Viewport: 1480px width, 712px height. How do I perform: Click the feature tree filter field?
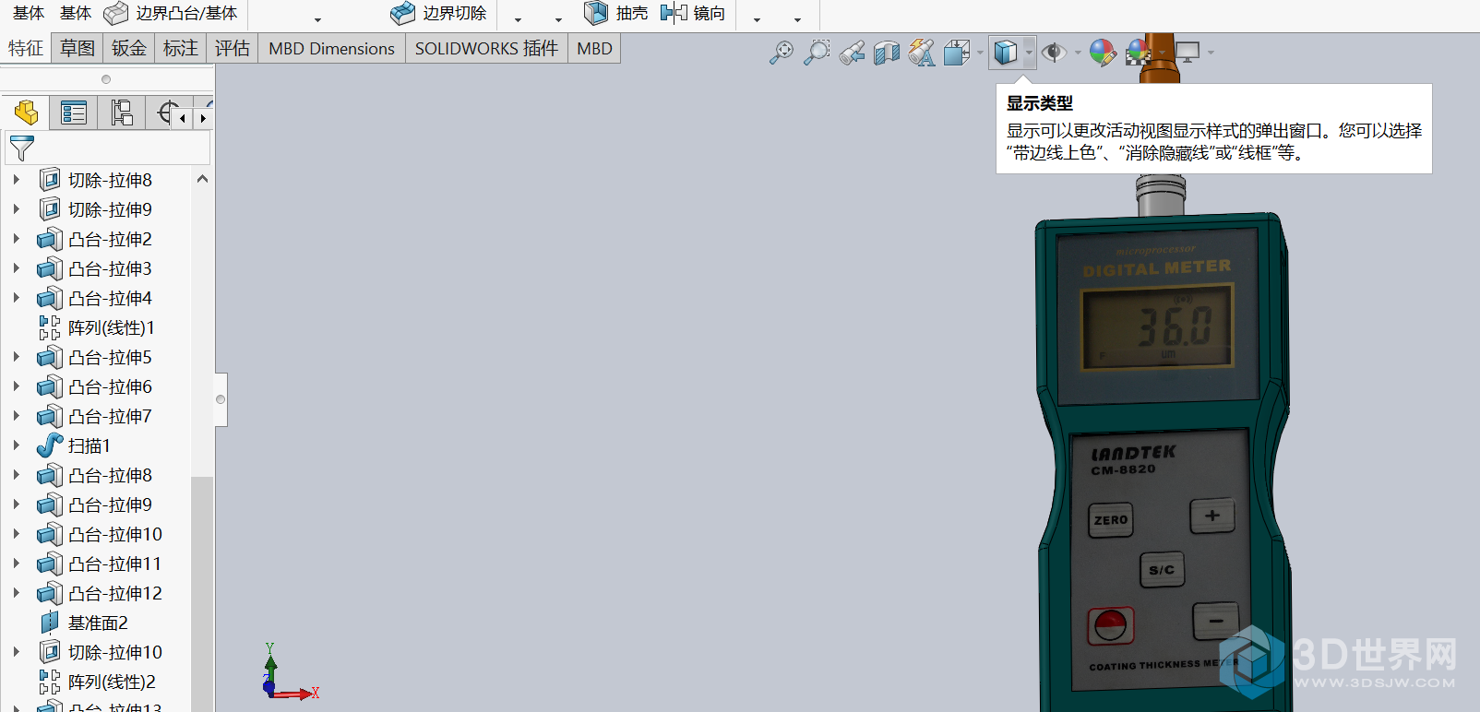[x=108, y=148]
